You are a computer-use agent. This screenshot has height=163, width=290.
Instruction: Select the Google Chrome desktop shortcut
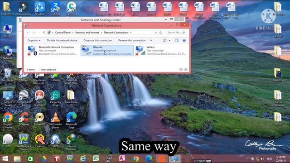(8, 120)
